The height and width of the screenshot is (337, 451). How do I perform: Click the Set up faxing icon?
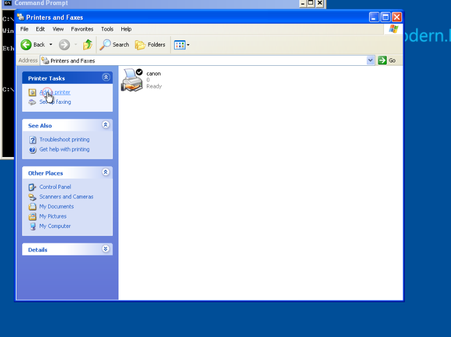tap(32, 102)
